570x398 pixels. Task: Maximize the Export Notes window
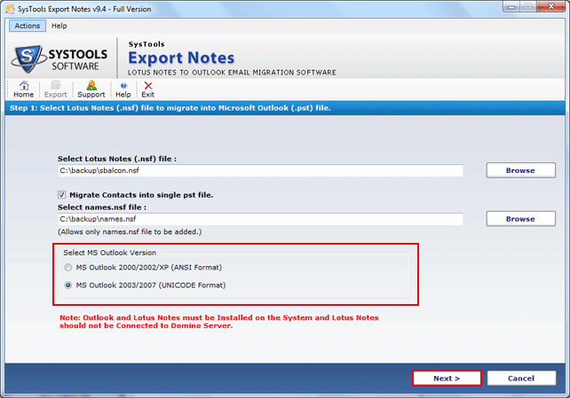[528, 7]
